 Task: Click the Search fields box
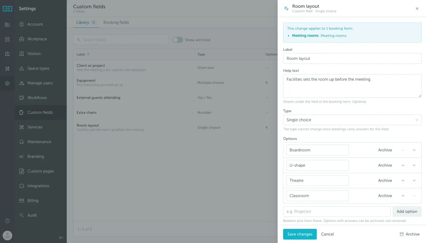click(x=121, y=40)
